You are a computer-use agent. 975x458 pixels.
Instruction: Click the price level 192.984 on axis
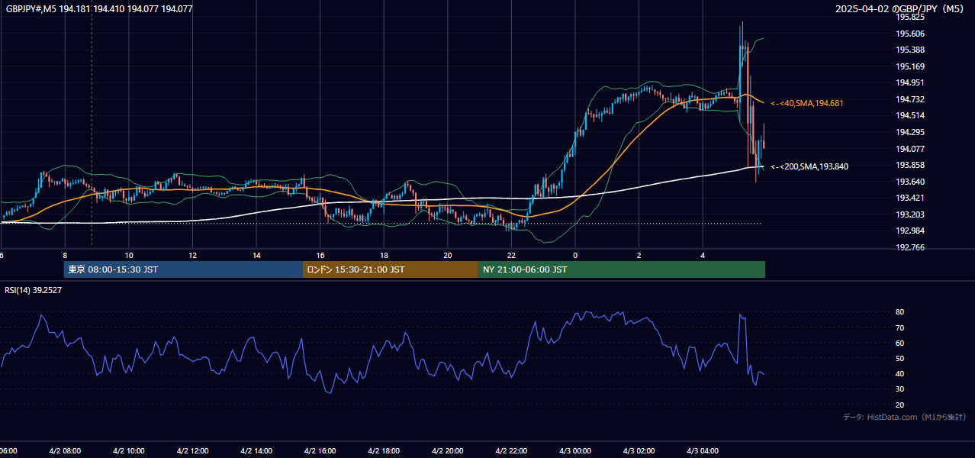click(x=910, y=231)
